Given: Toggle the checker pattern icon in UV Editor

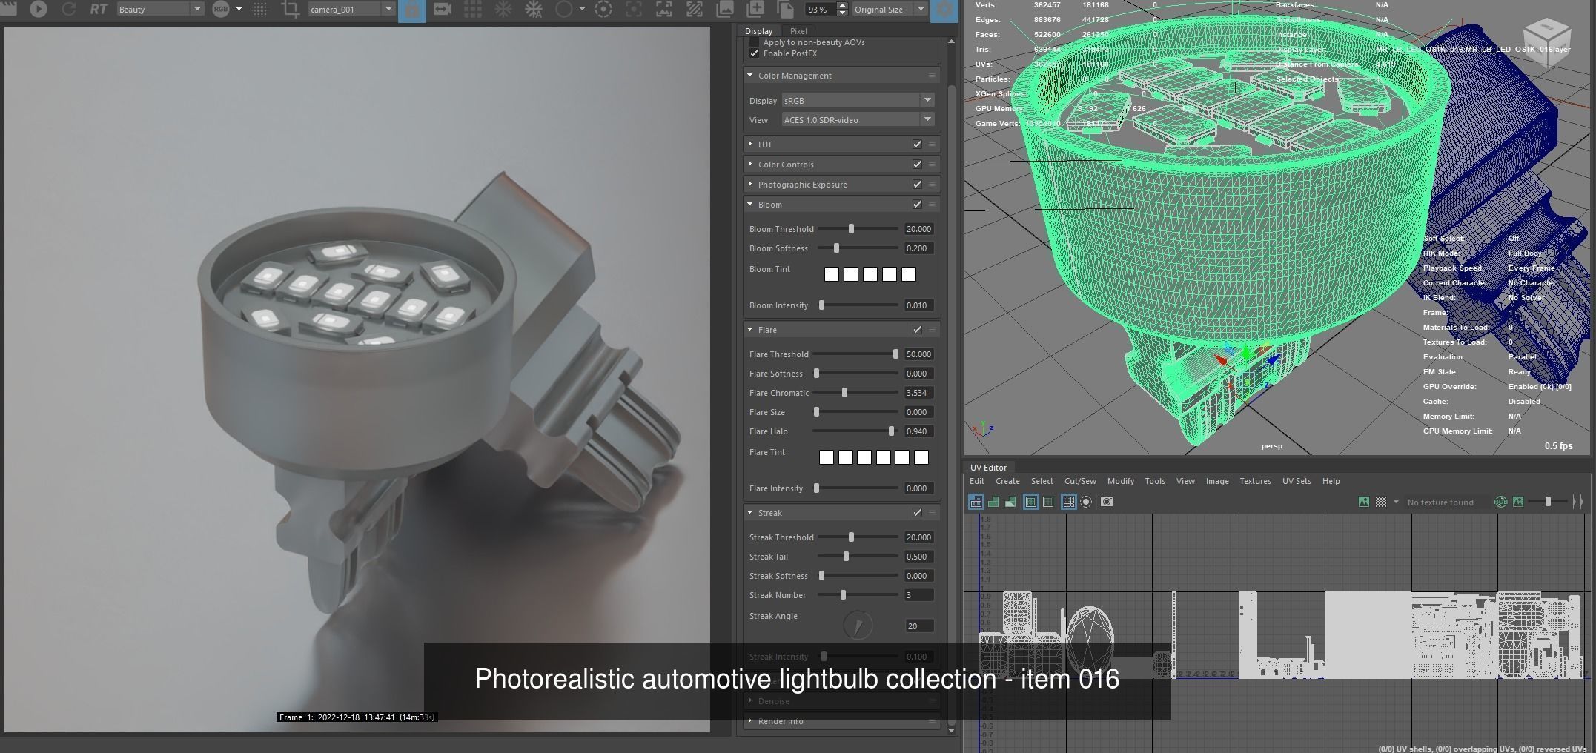Looking at the screenshot, I should [x=1381, y=502].
